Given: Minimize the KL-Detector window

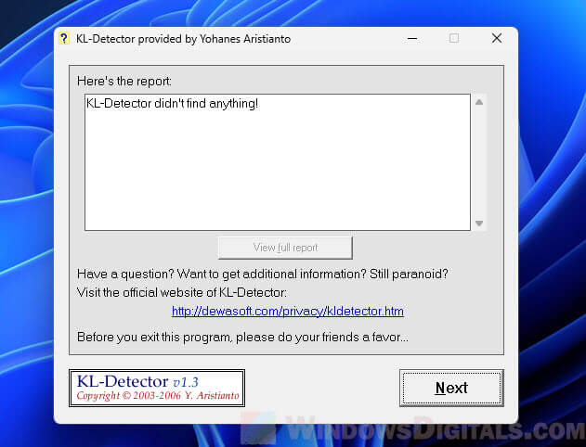Looking at the screenshot, I should (x=412, y=38).
